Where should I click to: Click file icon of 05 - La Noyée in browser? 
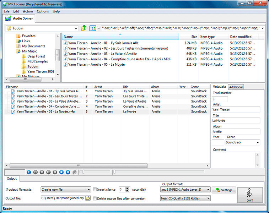click(65, 64)
